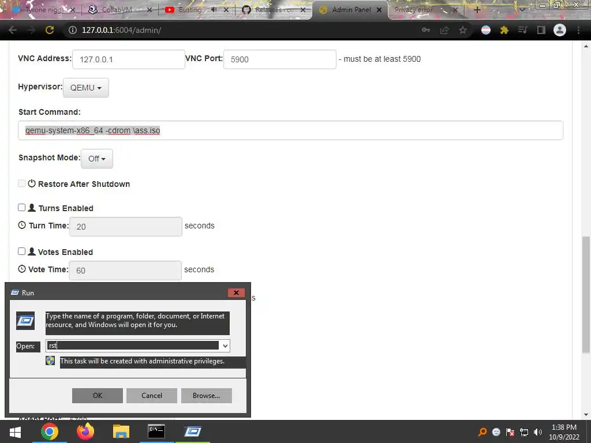Screen dimensions: 591x443
Task: Click the VNC Address field
Action: point(129,59)
